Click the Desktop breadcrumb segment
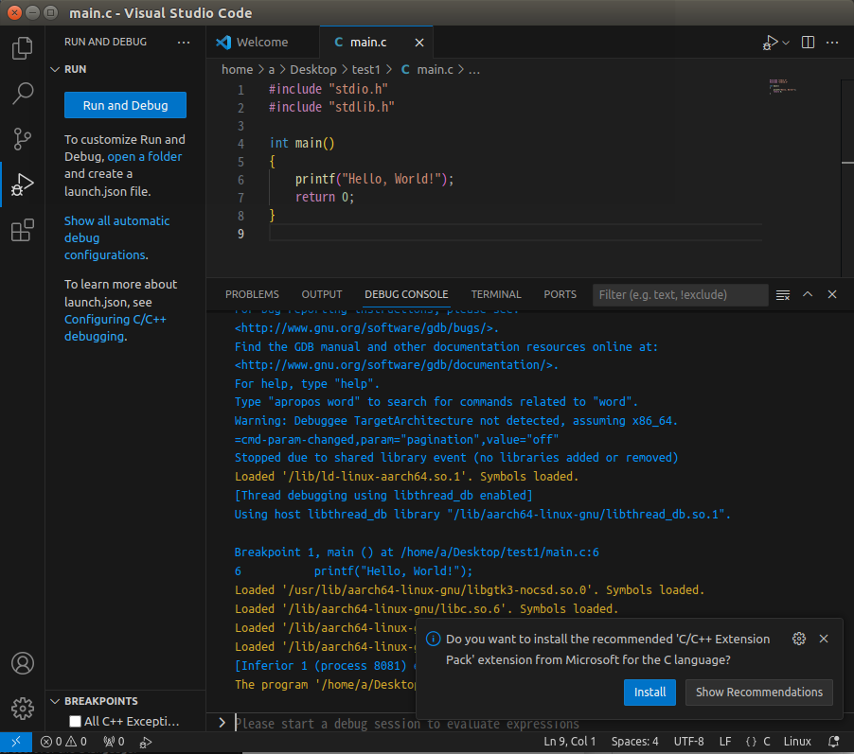This screenshot has width=854, height=754. (313, 70)
